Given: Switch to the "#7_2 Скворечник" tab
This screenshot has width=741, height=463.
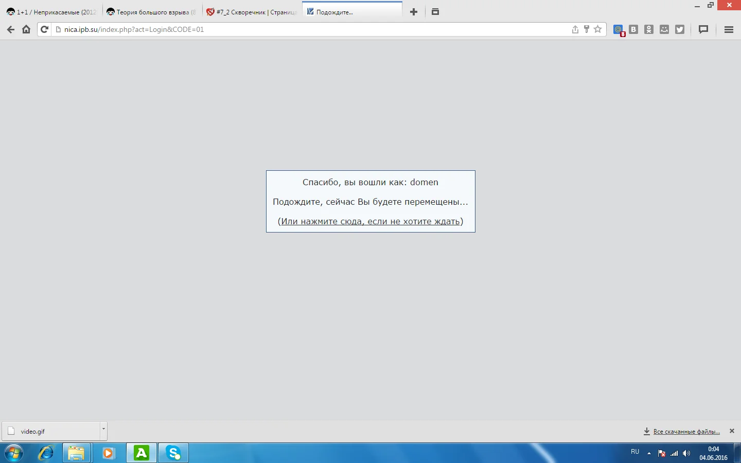Looking at the screenshot, I should [x=251, y=12].
